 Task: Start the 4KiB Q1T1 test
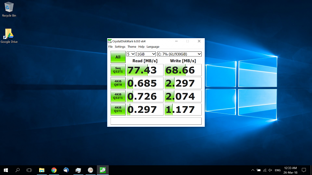click(118, 109)
